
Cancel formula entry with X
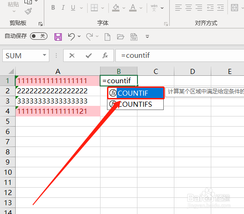click(x=72, y=55)
